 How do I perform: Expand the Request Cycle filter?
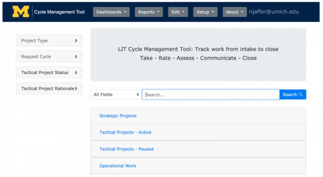[49, 56]
